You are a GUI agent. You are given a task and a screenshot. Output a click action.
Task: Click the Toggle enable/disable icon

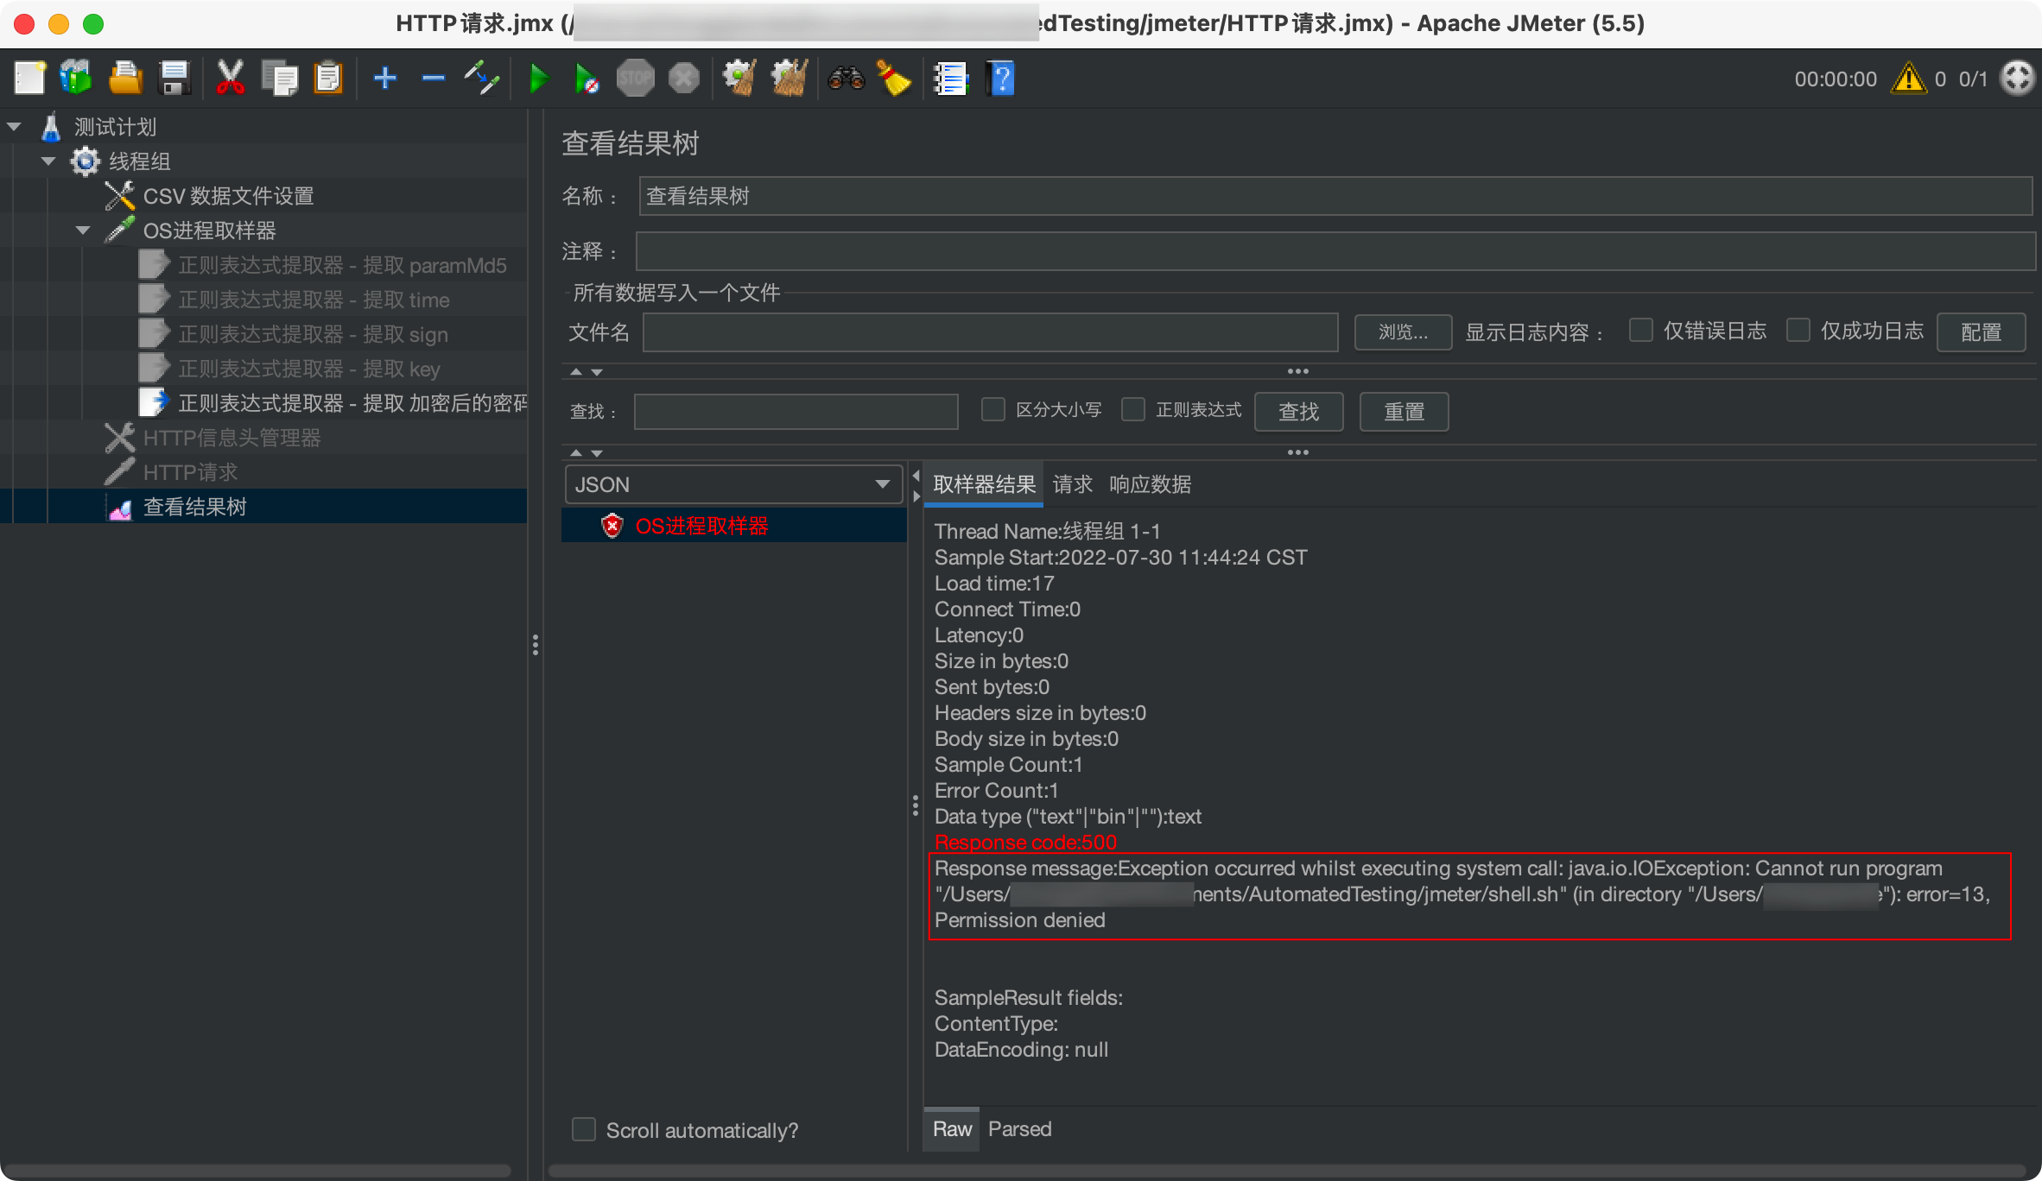point(481,79)
